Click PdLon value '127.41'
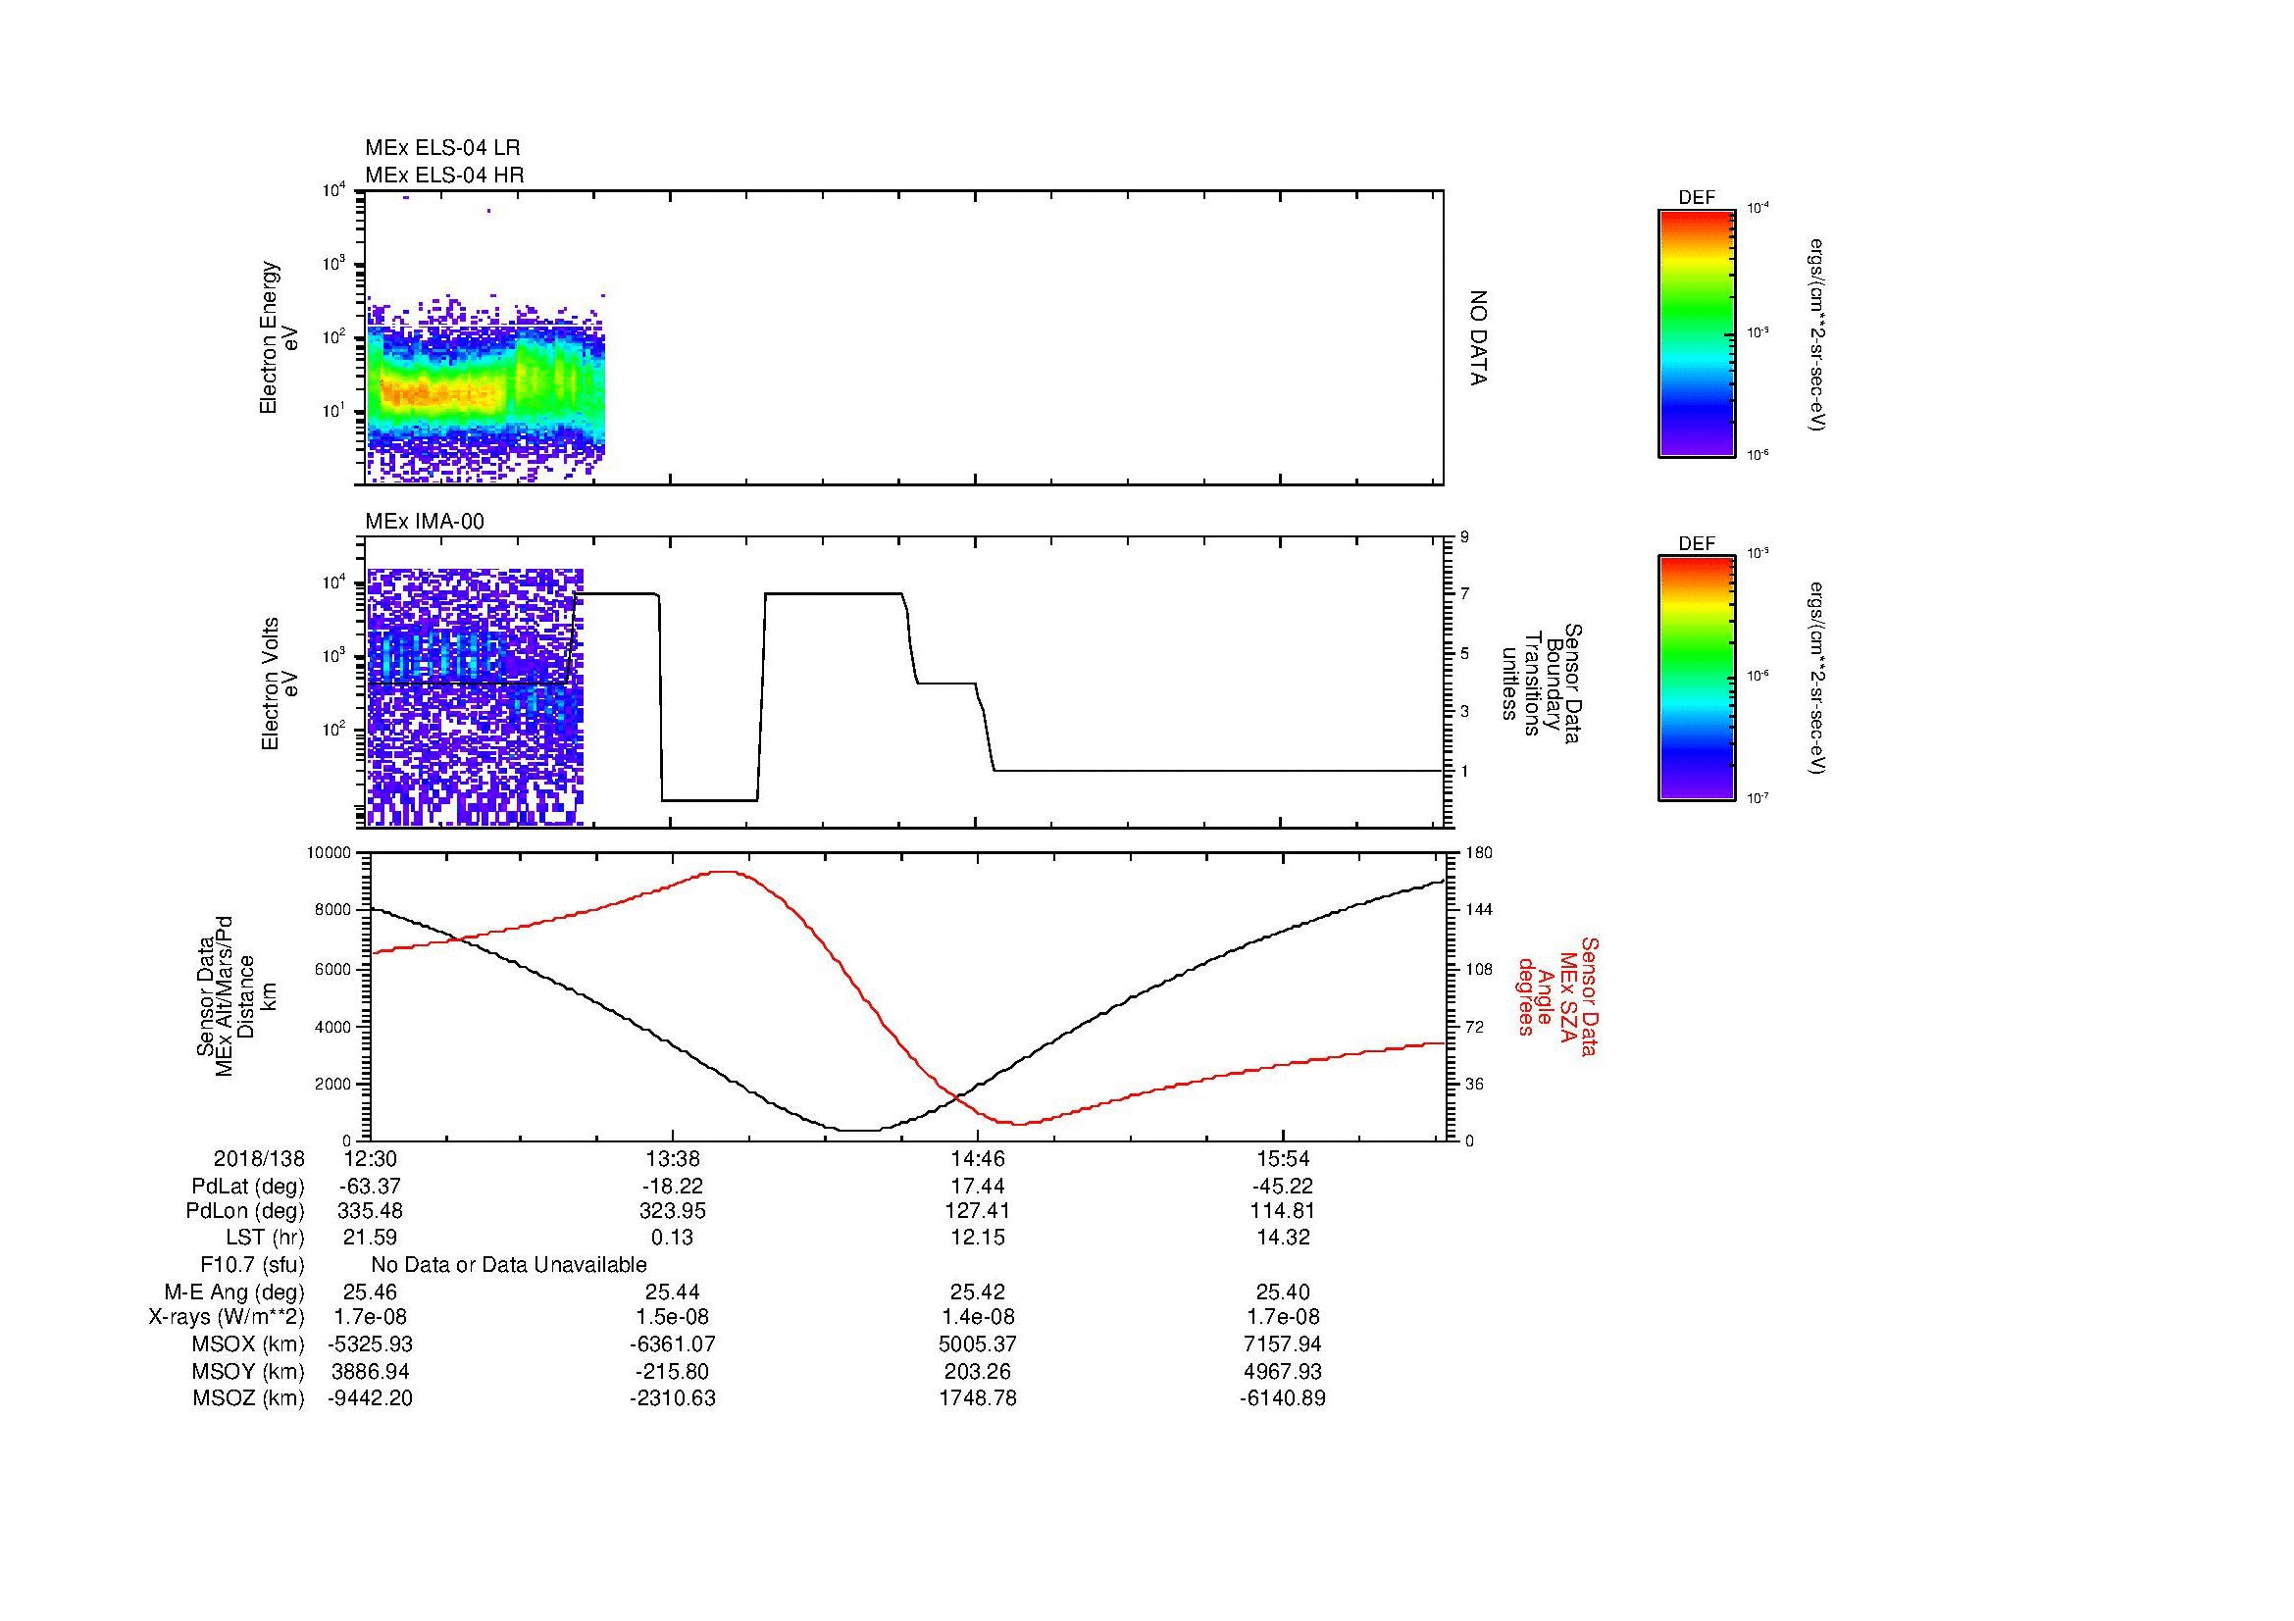Screen dimensions: 2294x1621 pyautogui.click(x=978, y=1210)
